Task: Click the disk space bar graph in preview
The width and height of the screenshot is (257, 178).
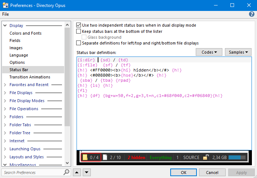Action: click(237, 158)
